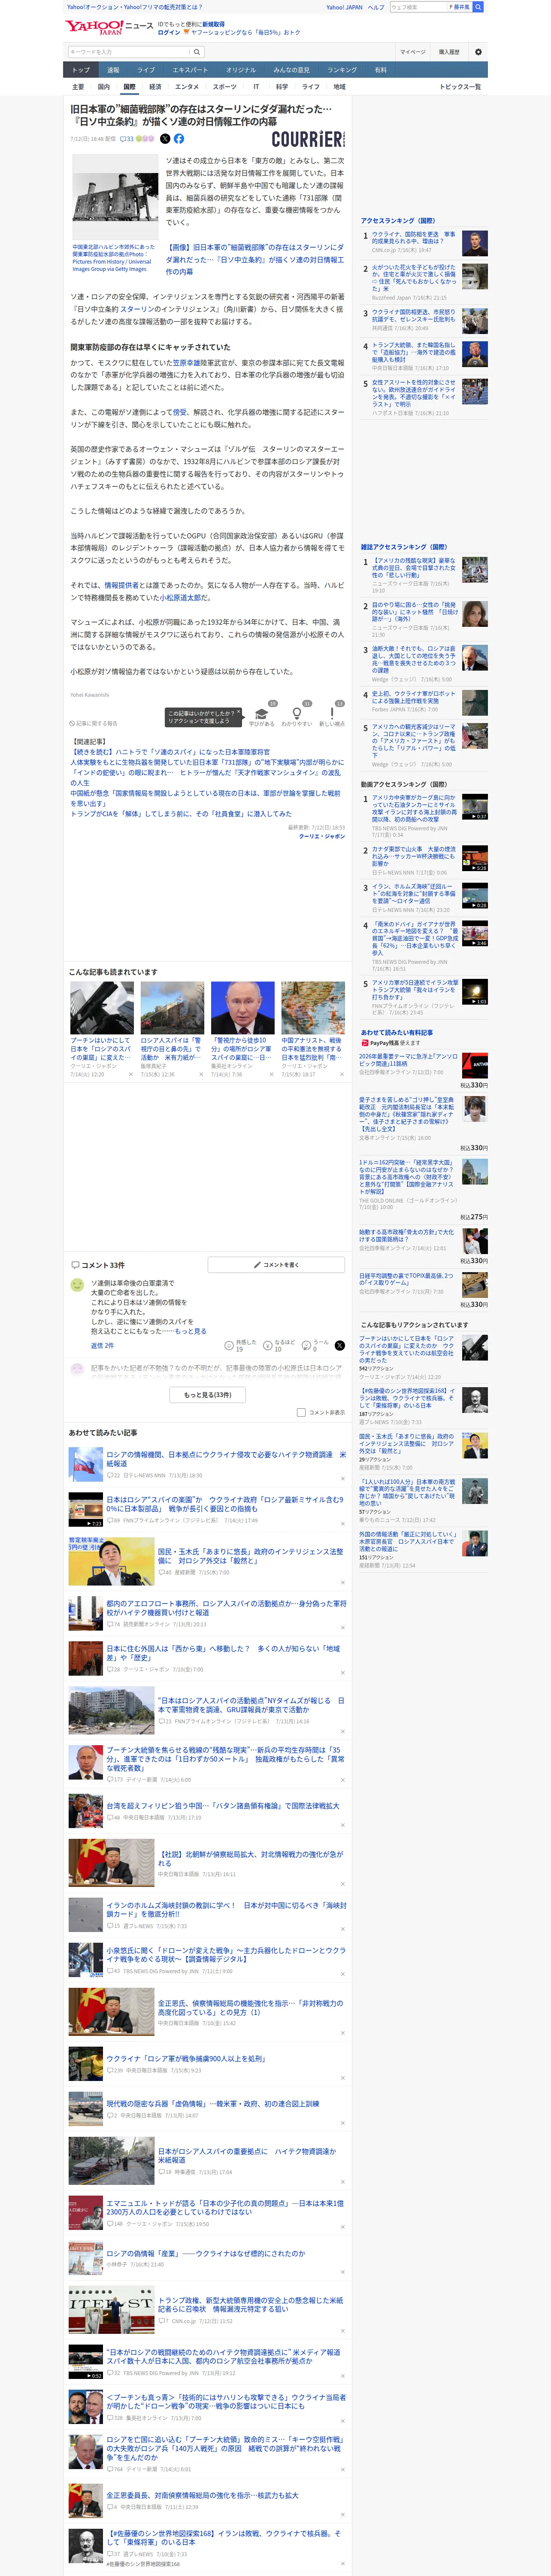Select the ランキング navigation tab

point(342,70)
